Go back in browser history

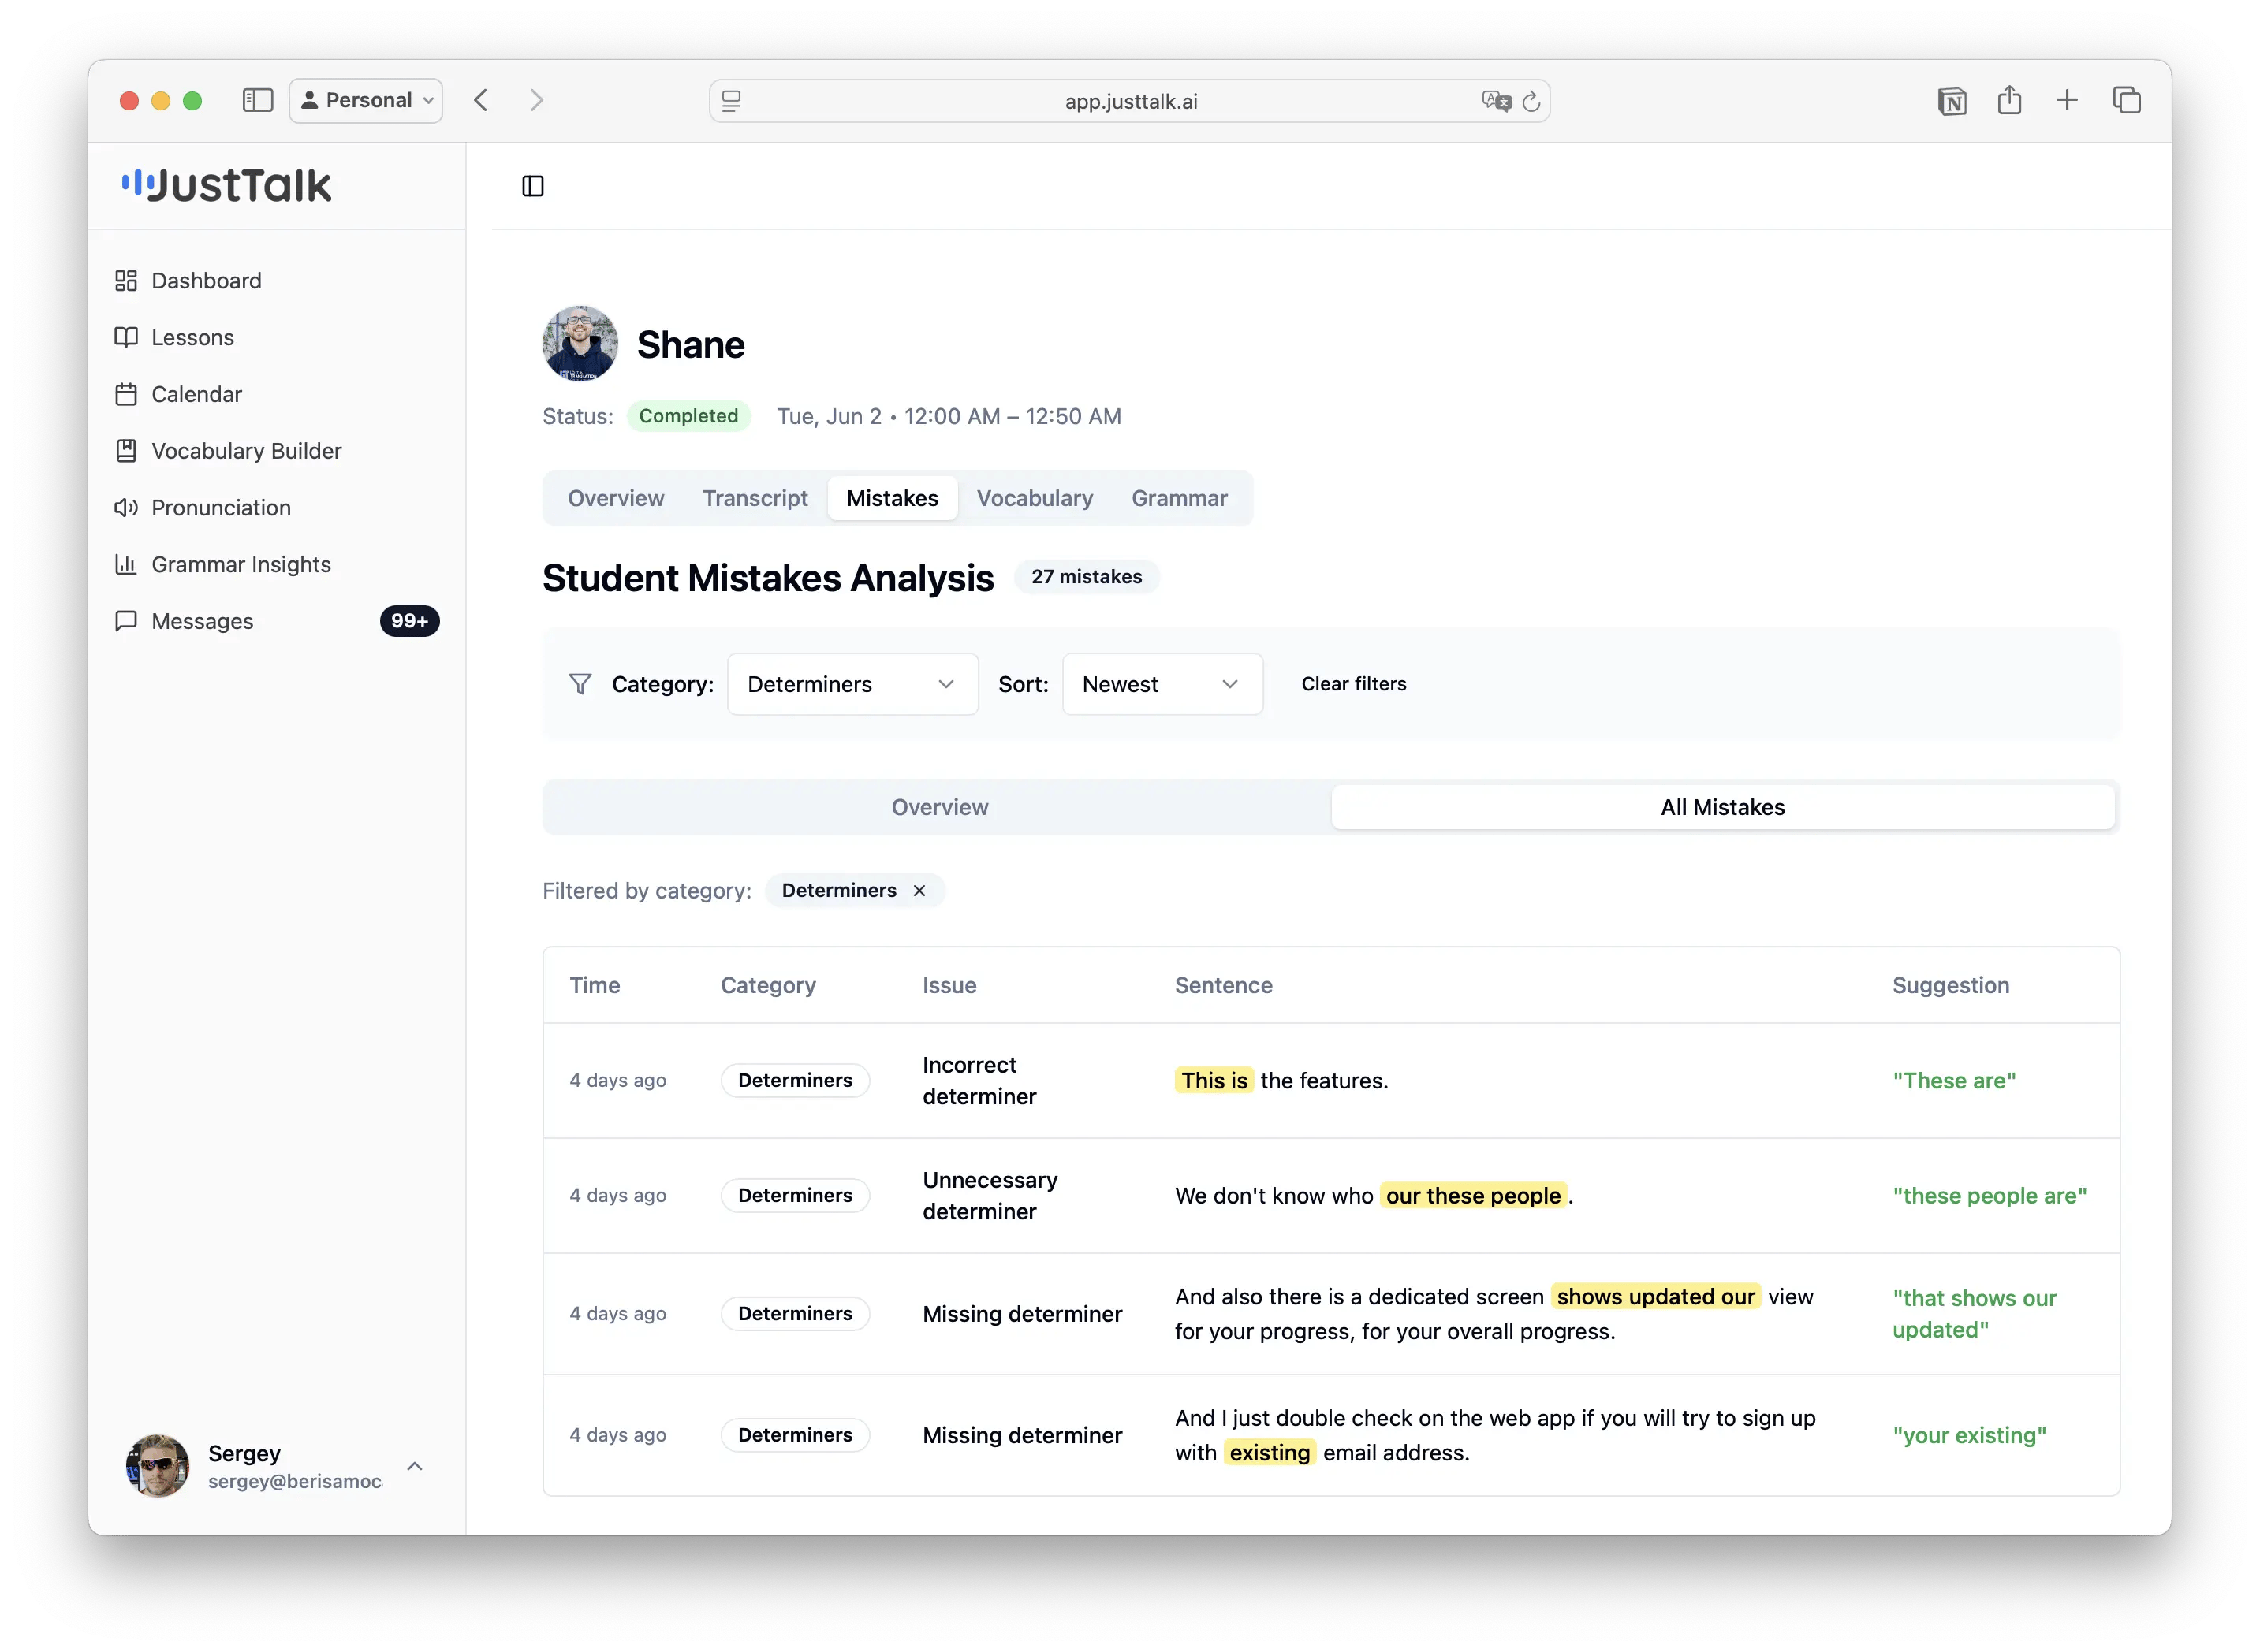[481, 100]
